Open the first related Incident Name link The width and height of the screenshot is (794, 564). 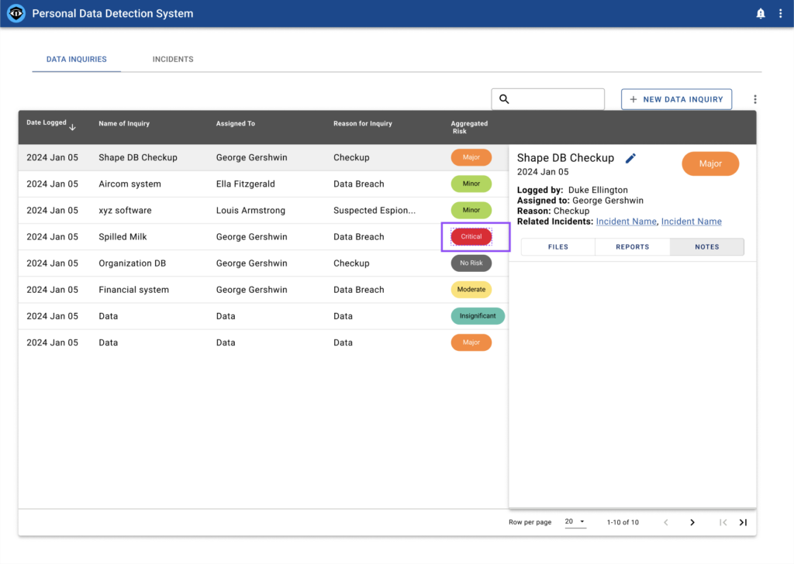click(627, 222)
